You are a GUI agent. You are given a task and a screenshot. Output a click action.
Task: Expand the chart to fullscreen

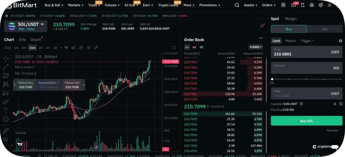174,48
